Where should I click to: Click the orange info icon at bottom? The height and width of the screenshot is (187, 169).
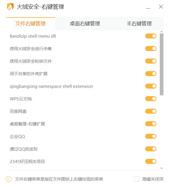9,179
